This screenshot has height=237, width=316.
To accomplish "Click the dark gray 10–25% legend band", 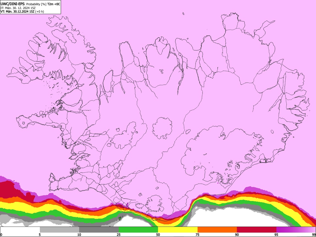I will (99, 230).
